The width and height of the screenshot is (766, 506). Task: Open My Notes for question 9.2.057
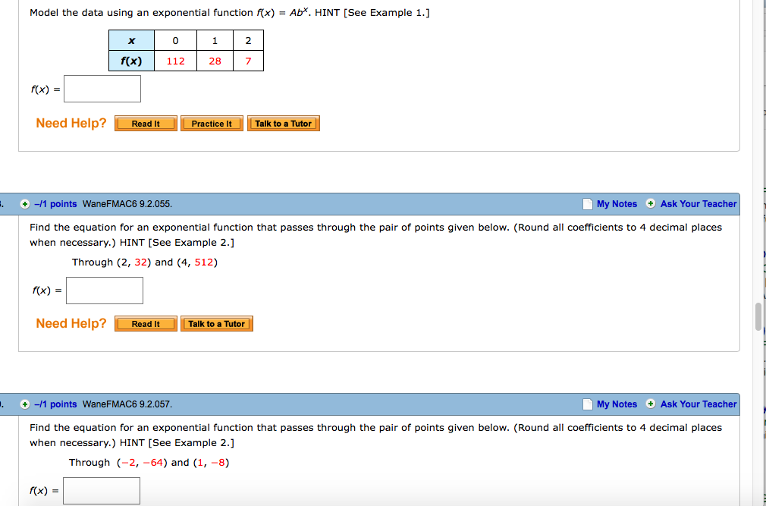coord(617,404)
